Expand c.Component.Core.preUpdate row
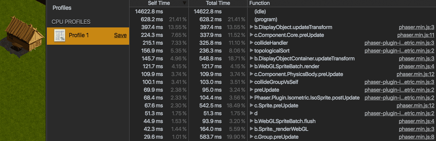Screen dimensions: 436x141 tap(251, 35)
